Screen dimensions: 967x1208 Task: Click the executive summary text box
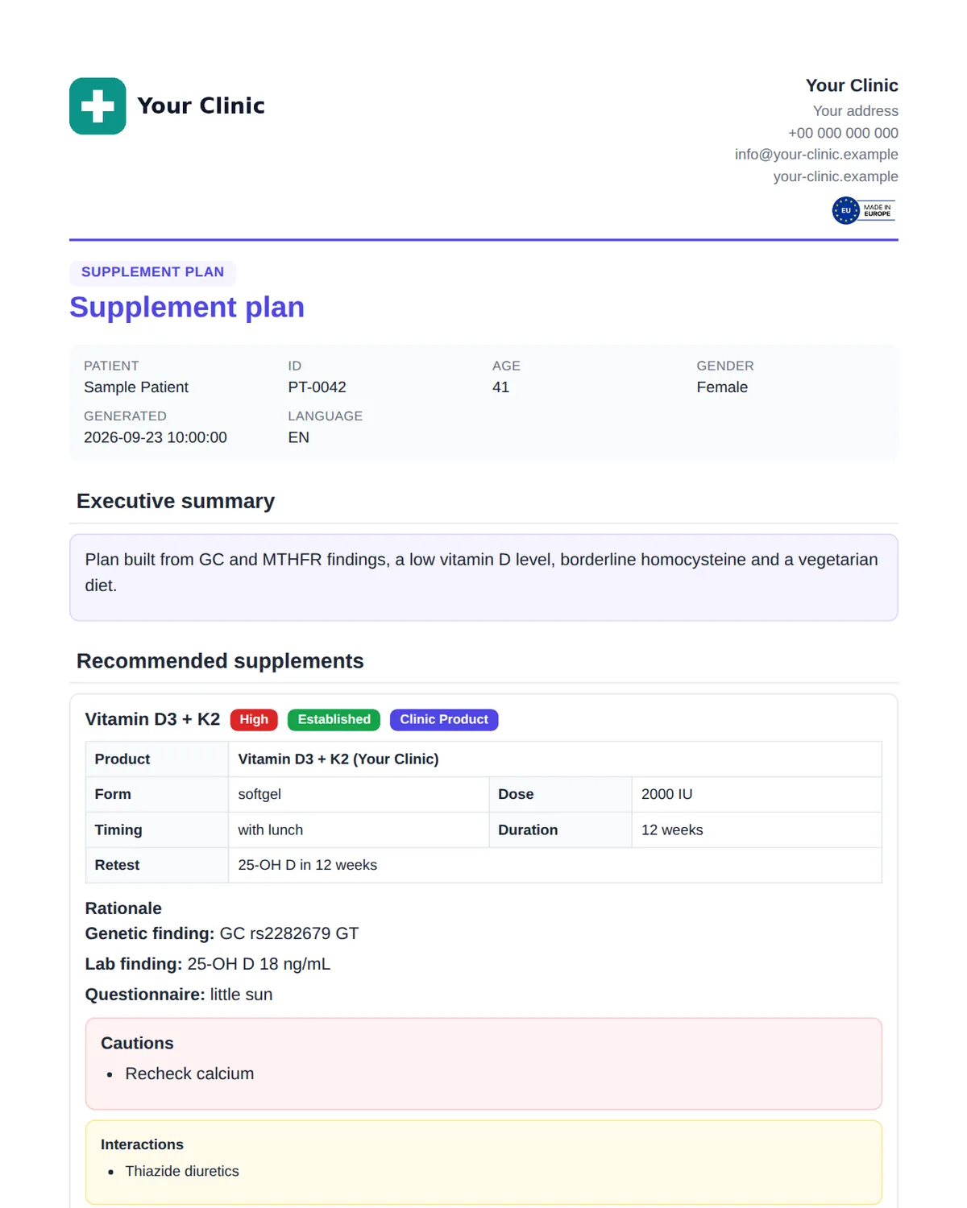[483, 577]
